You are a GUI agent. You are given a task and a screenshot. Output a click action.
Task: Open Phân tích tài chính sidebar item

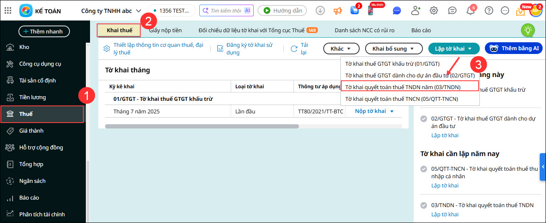(x=42, y=214)
